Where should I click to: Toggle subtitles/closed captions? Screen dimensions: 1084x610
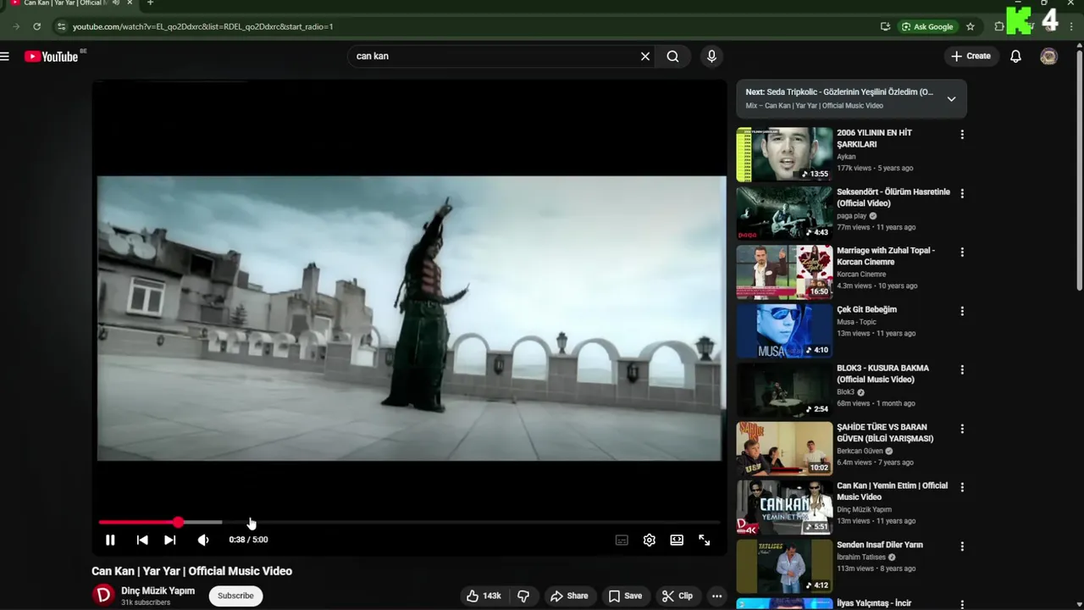click(x=622, y=540)
